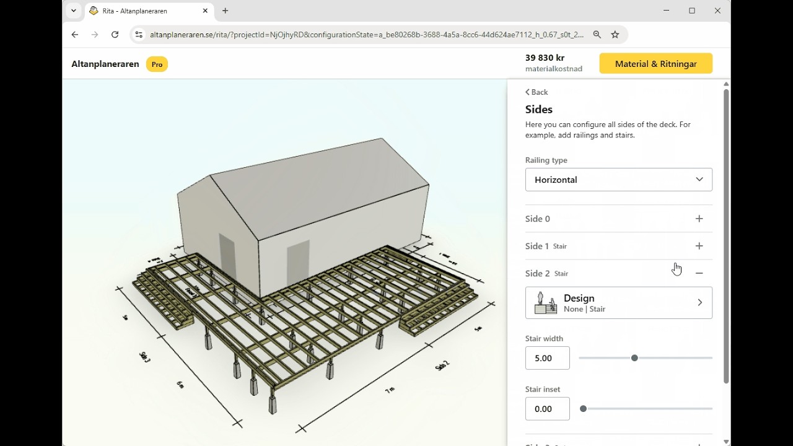The height and width of the screenshot is (446, 793).
Task: Click the scrollbar down arrow
Action: point(726,442)
